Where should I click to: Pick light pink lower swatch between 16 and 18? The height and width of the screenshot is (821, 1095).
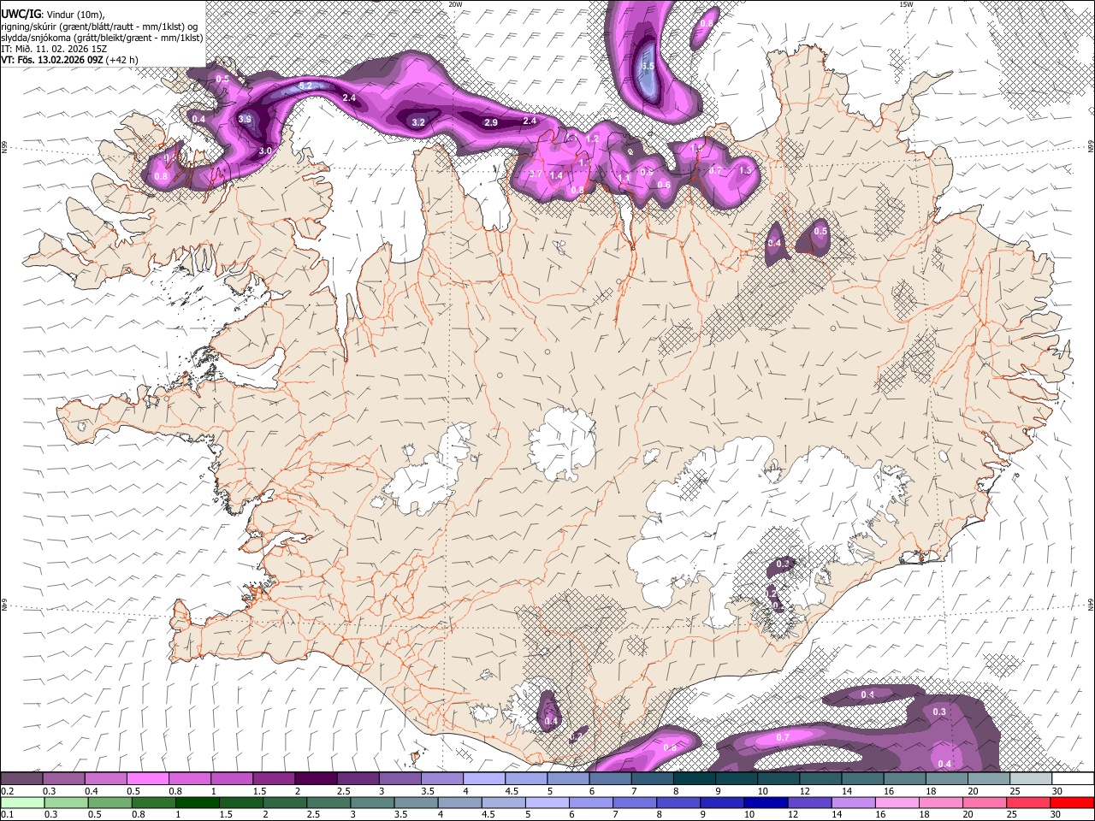(x=897, y=802)
